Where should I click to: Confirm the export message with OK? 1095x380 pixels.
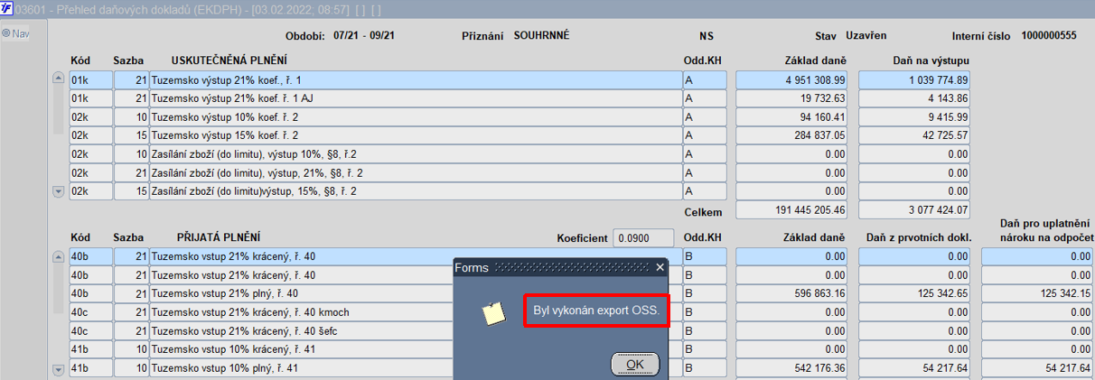(635, 364)
